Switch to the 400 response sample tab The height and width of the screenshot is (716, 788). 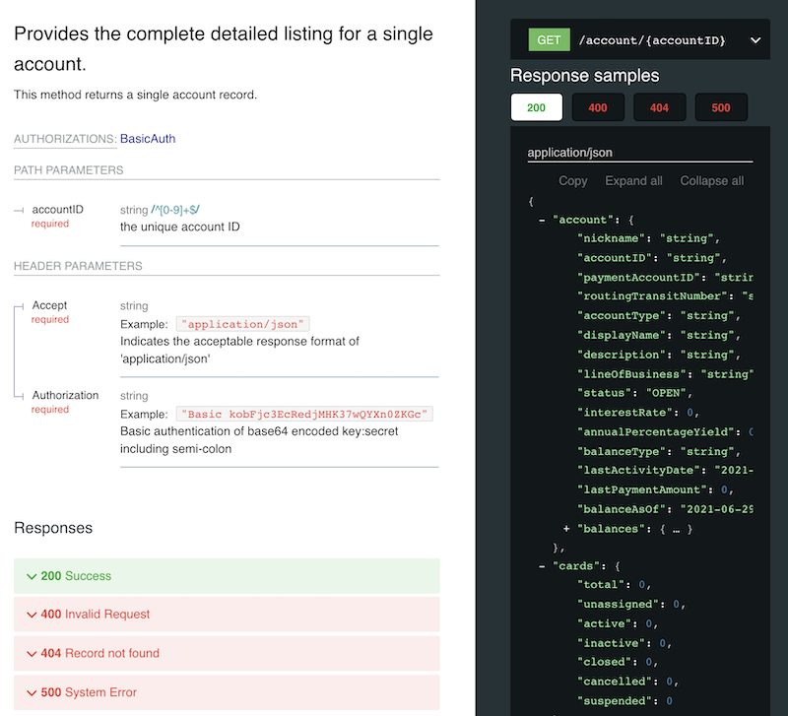(598, 107)
